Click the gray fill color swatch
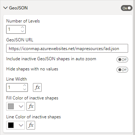Screen dimensions: 135x135 (x=11, y=106)
